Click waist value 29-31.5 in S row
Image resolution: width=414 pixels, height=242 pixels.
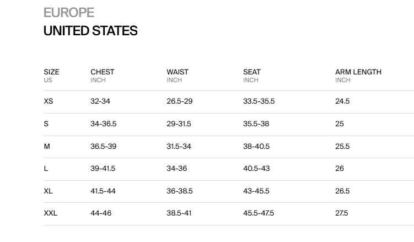(179, 124)
